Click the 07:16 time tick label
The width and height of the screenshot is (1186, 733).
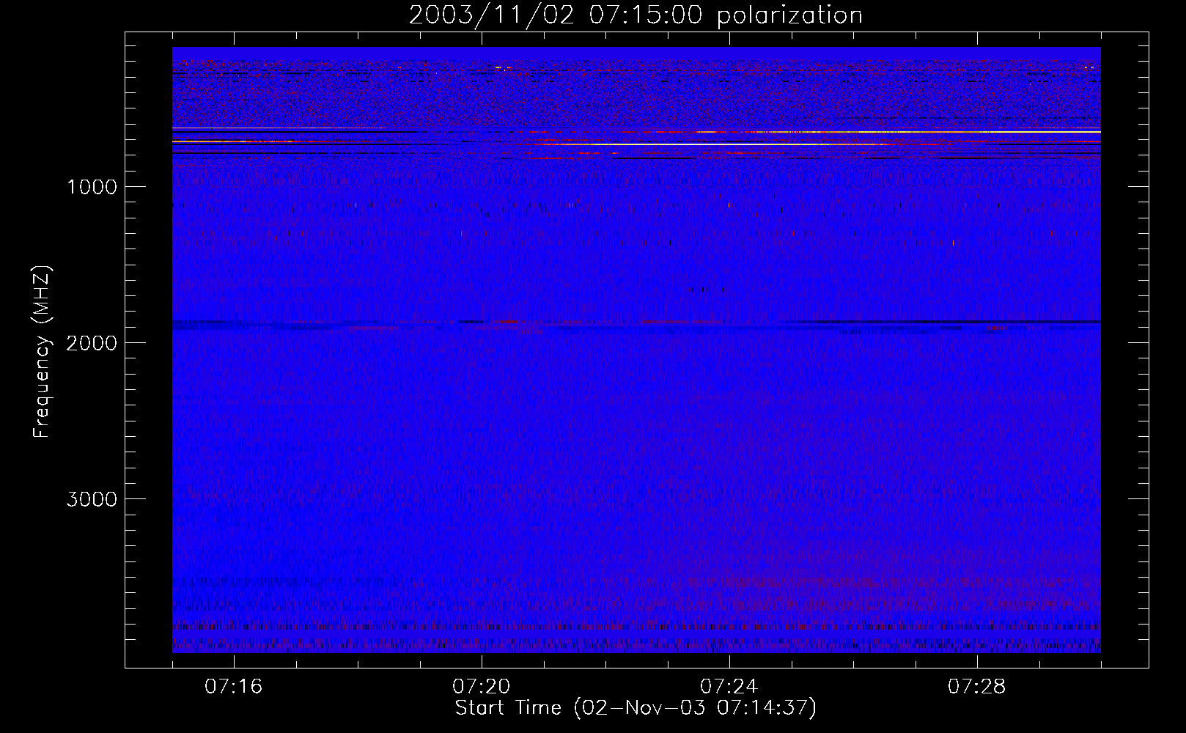click(x=233, y=687)
